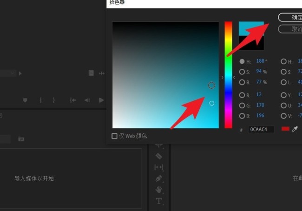
Task: Go to In point in Source monitor
Action: coord(73,100)
